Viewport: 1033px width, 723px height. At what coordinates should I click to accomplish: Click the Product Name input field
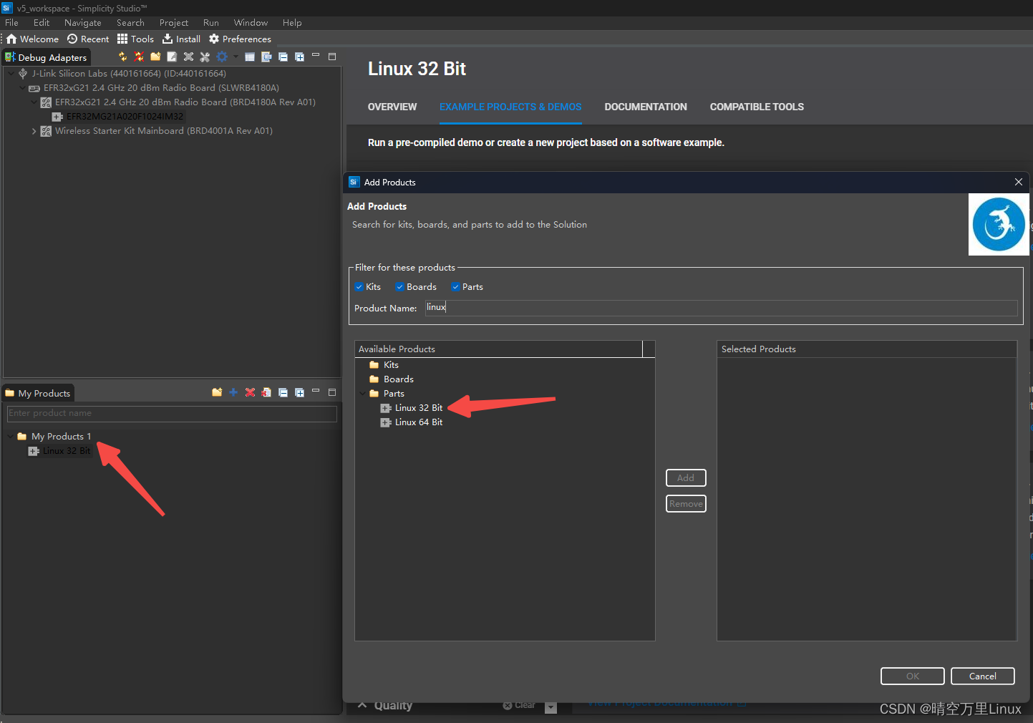(x=722, y=308)
